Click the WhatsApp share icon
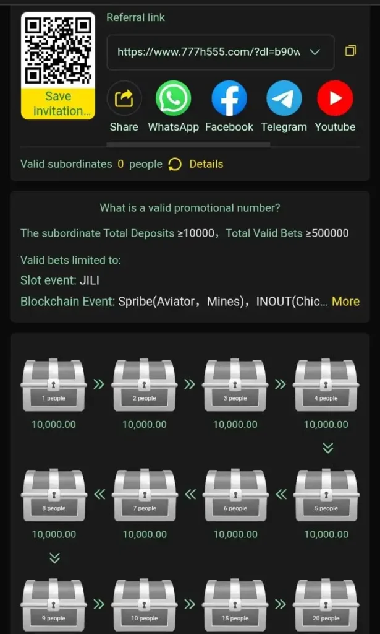 click(173, 98)
